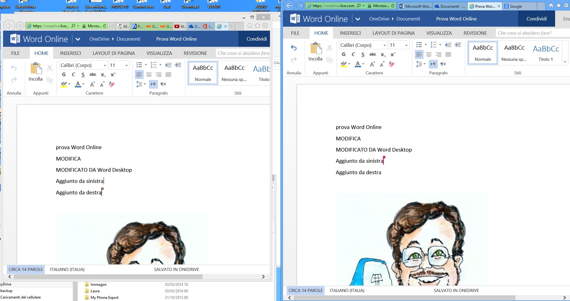Click increase indent icon in right window
Viewport: 570px width, 301px height.
pyautogui.click(x=458, y=45)
